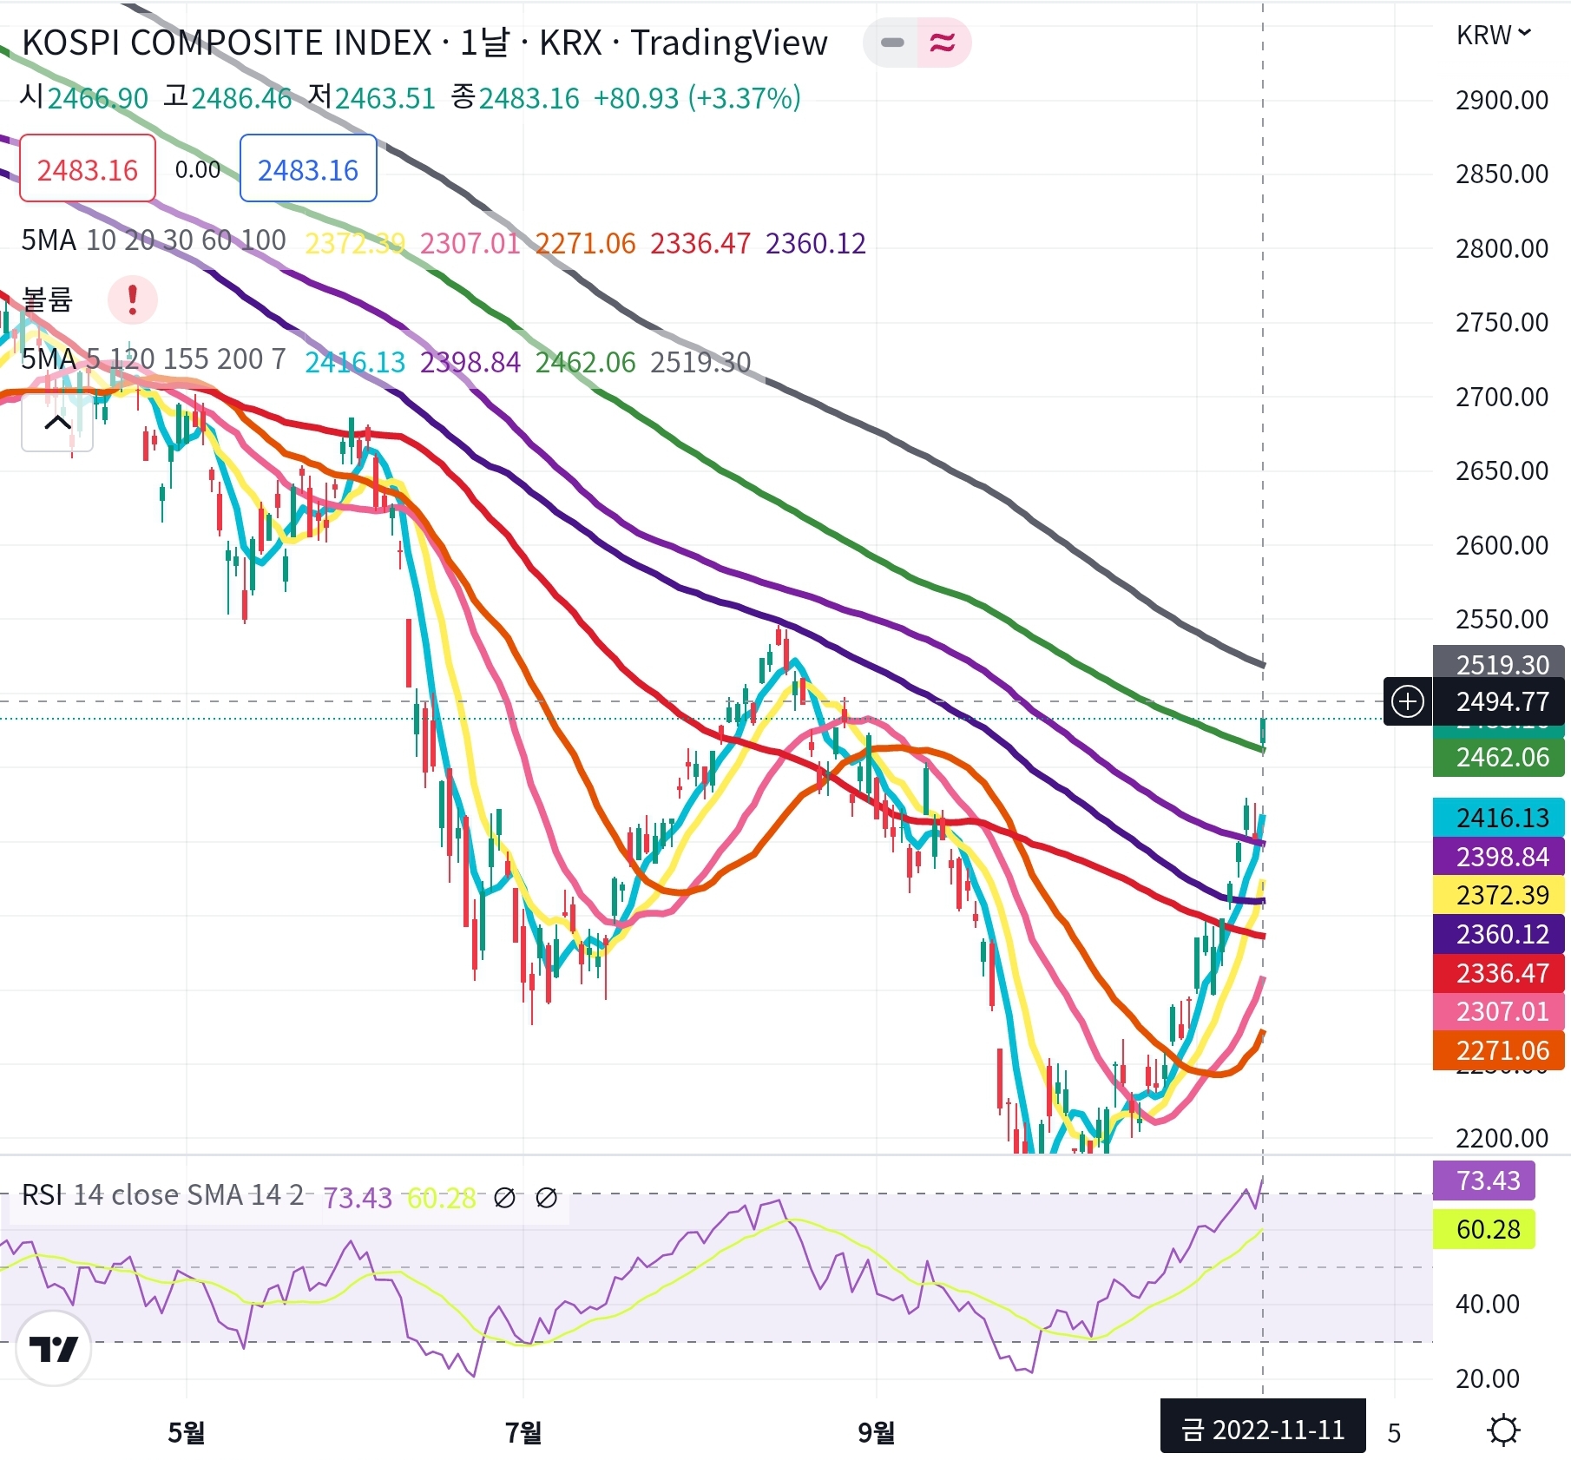
Task: Click the 2360.12 dark purple price label
Action: [1498, 934]
